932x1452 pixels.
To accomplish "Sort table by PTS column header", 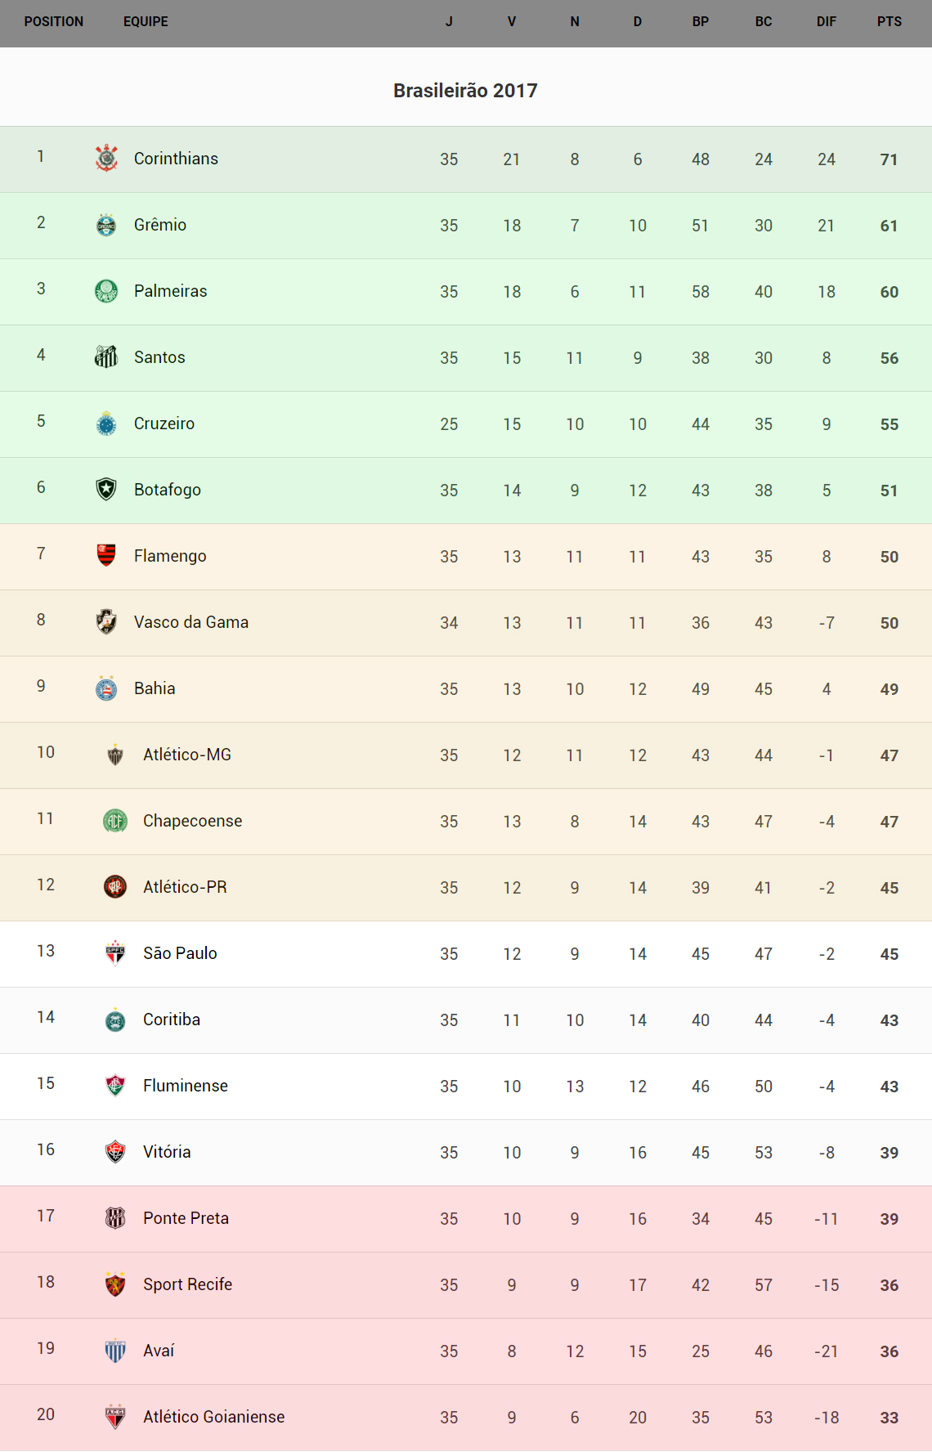I will [x=889, y=22].
